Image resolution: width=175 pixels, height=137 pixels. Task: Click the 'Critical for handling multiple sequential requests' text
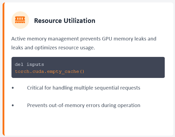click(83, 88)
